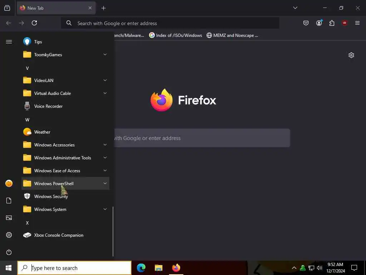Select the New Tab tab
Screen dimensions: 366x275
(x=56, y=8)
